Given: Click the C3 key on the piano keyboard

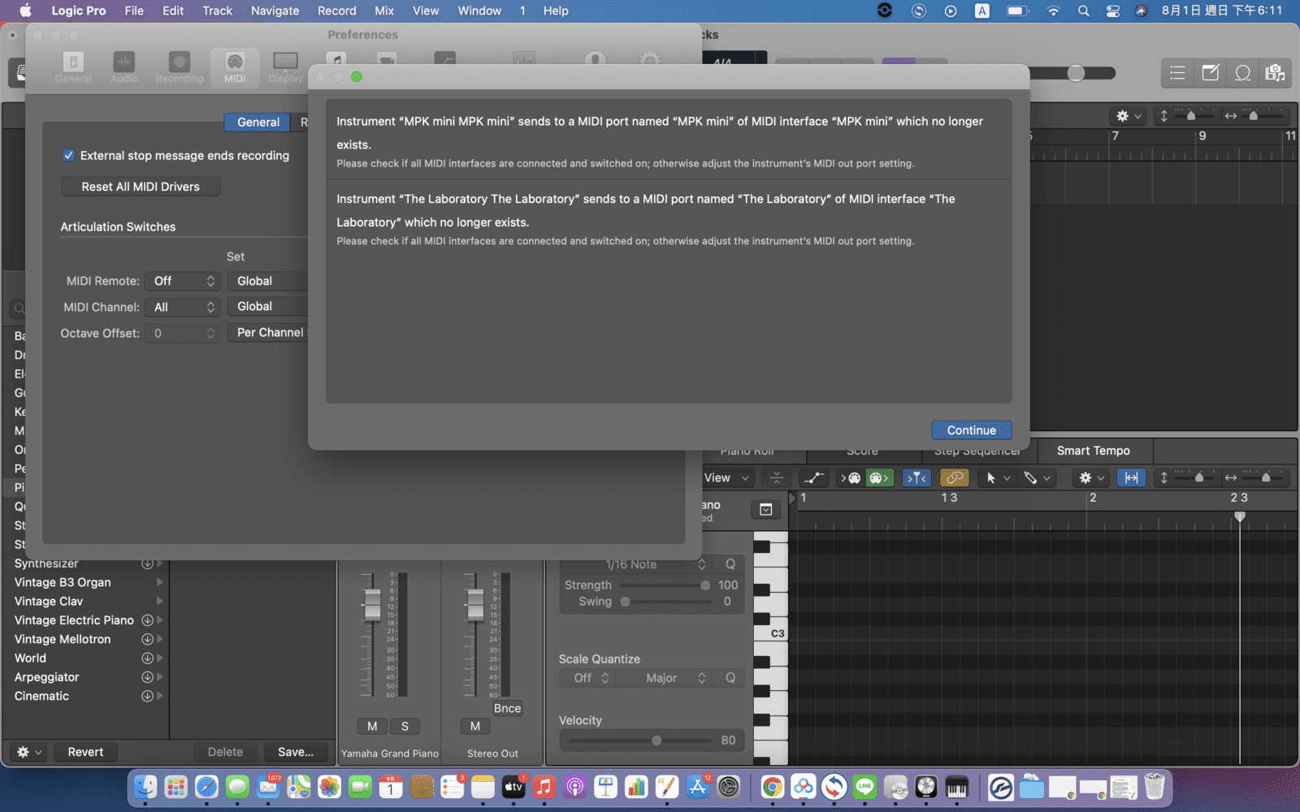Looking at the screenshot, I should (x=771, y=633).
